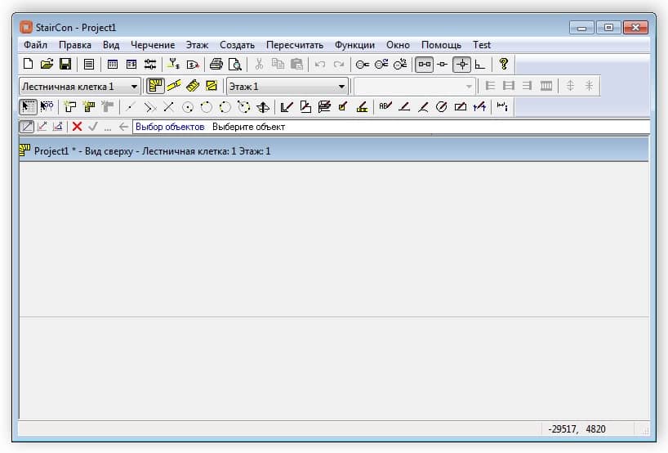Open the Пересчитать menu

(294, 45)
